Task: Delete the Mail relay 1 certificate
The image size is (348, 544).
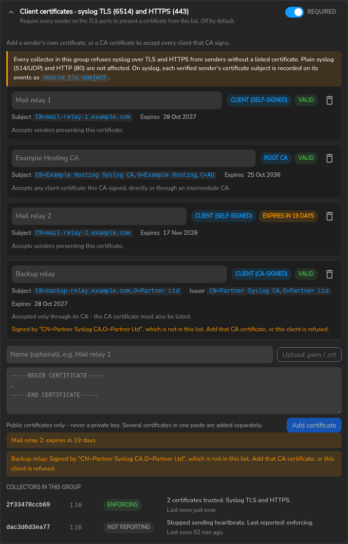Action: coord(330,100)
